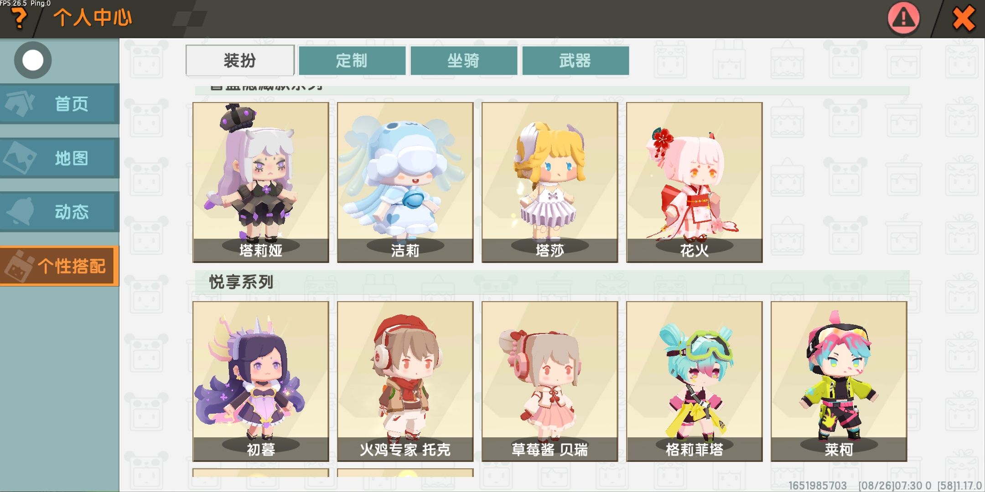The image size is (985, 492).
Task: Select the 塔莎 blonde character skin
Action: click(550, 182)
